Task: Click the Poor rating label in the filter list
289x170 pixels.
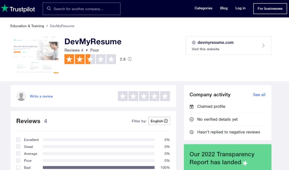Action: [x=28, y=161]
